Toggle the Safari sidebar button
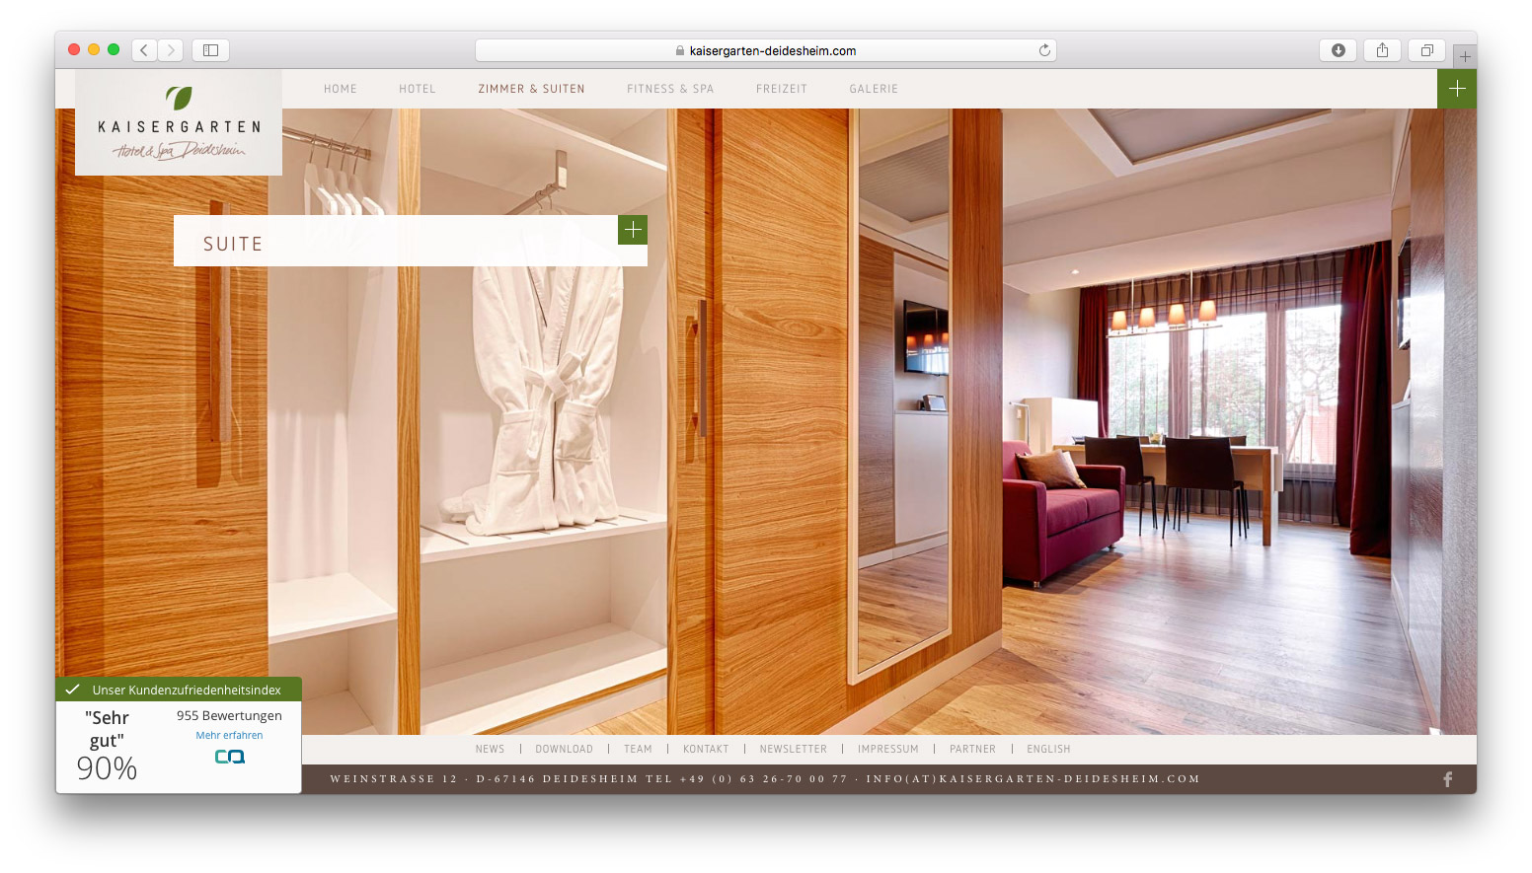1532x873 pixels. click(210, 50)
